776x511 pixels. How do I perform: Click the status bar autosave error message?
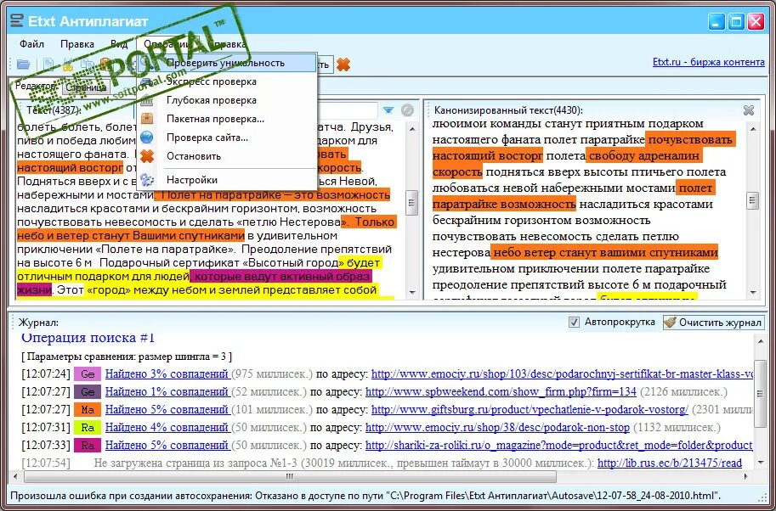[365, 496]
